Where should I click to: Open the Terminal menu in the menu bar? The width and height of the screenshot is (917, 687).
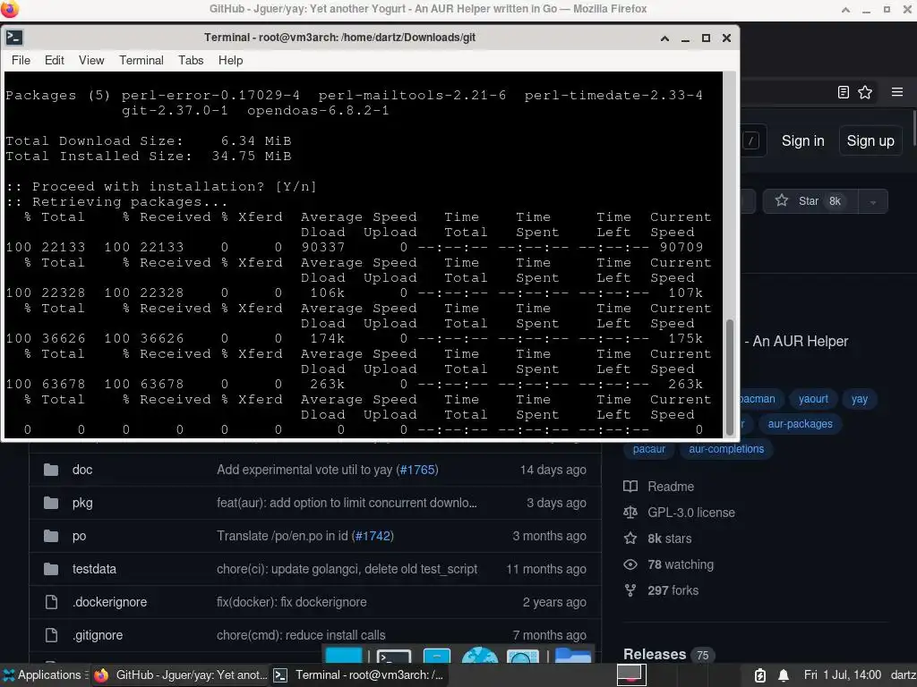(x=141, y=60)
